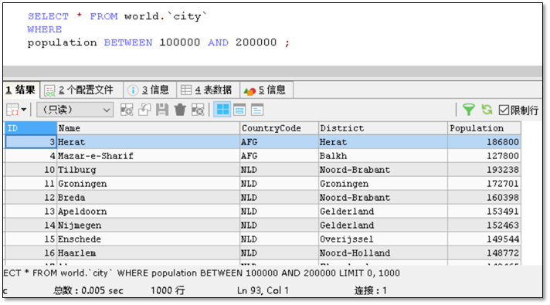Click the population value 193238
This screenshot has width=550, height=305.
pyautogui.click(x=484, y=170)
